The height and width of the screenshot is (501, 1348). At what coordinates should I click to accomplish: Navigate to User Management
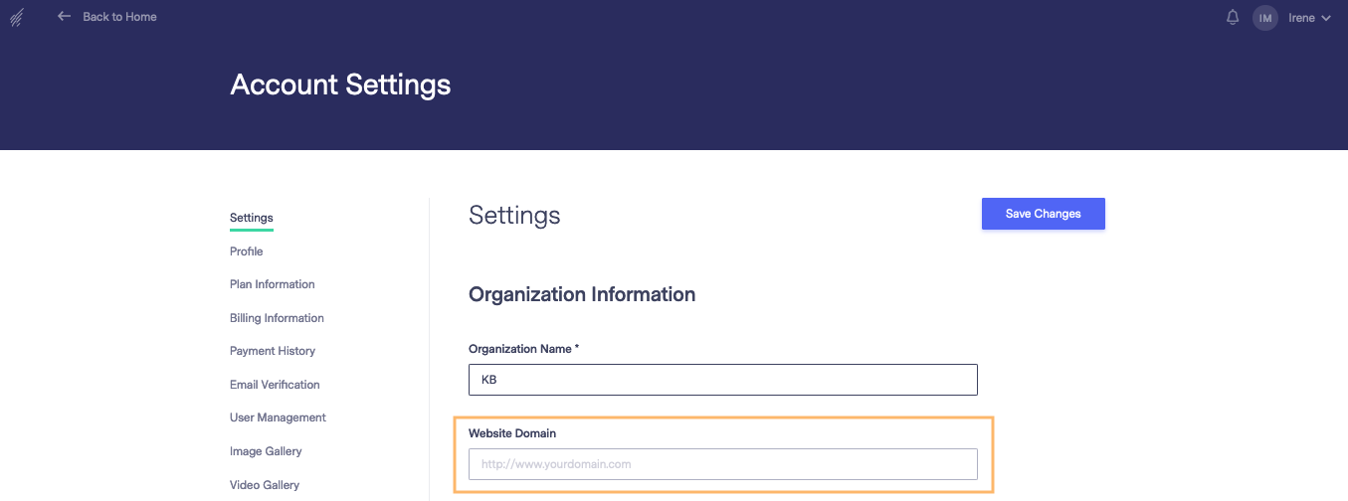coord(278,417)
